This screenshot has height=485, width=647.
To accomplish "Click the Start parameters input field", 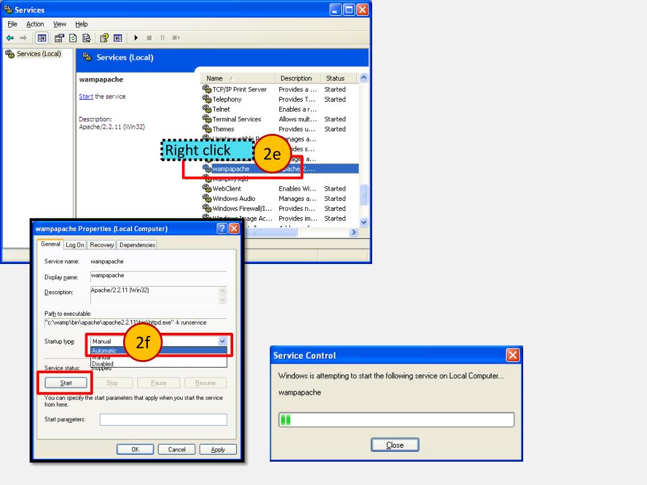I will point(164,419).
